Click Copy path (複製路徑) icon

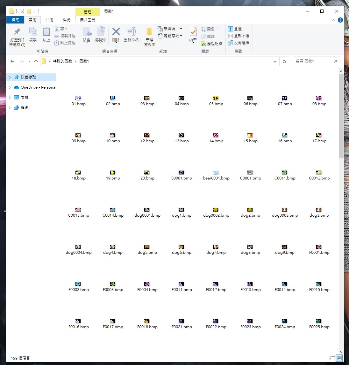(x=56, y=36)
